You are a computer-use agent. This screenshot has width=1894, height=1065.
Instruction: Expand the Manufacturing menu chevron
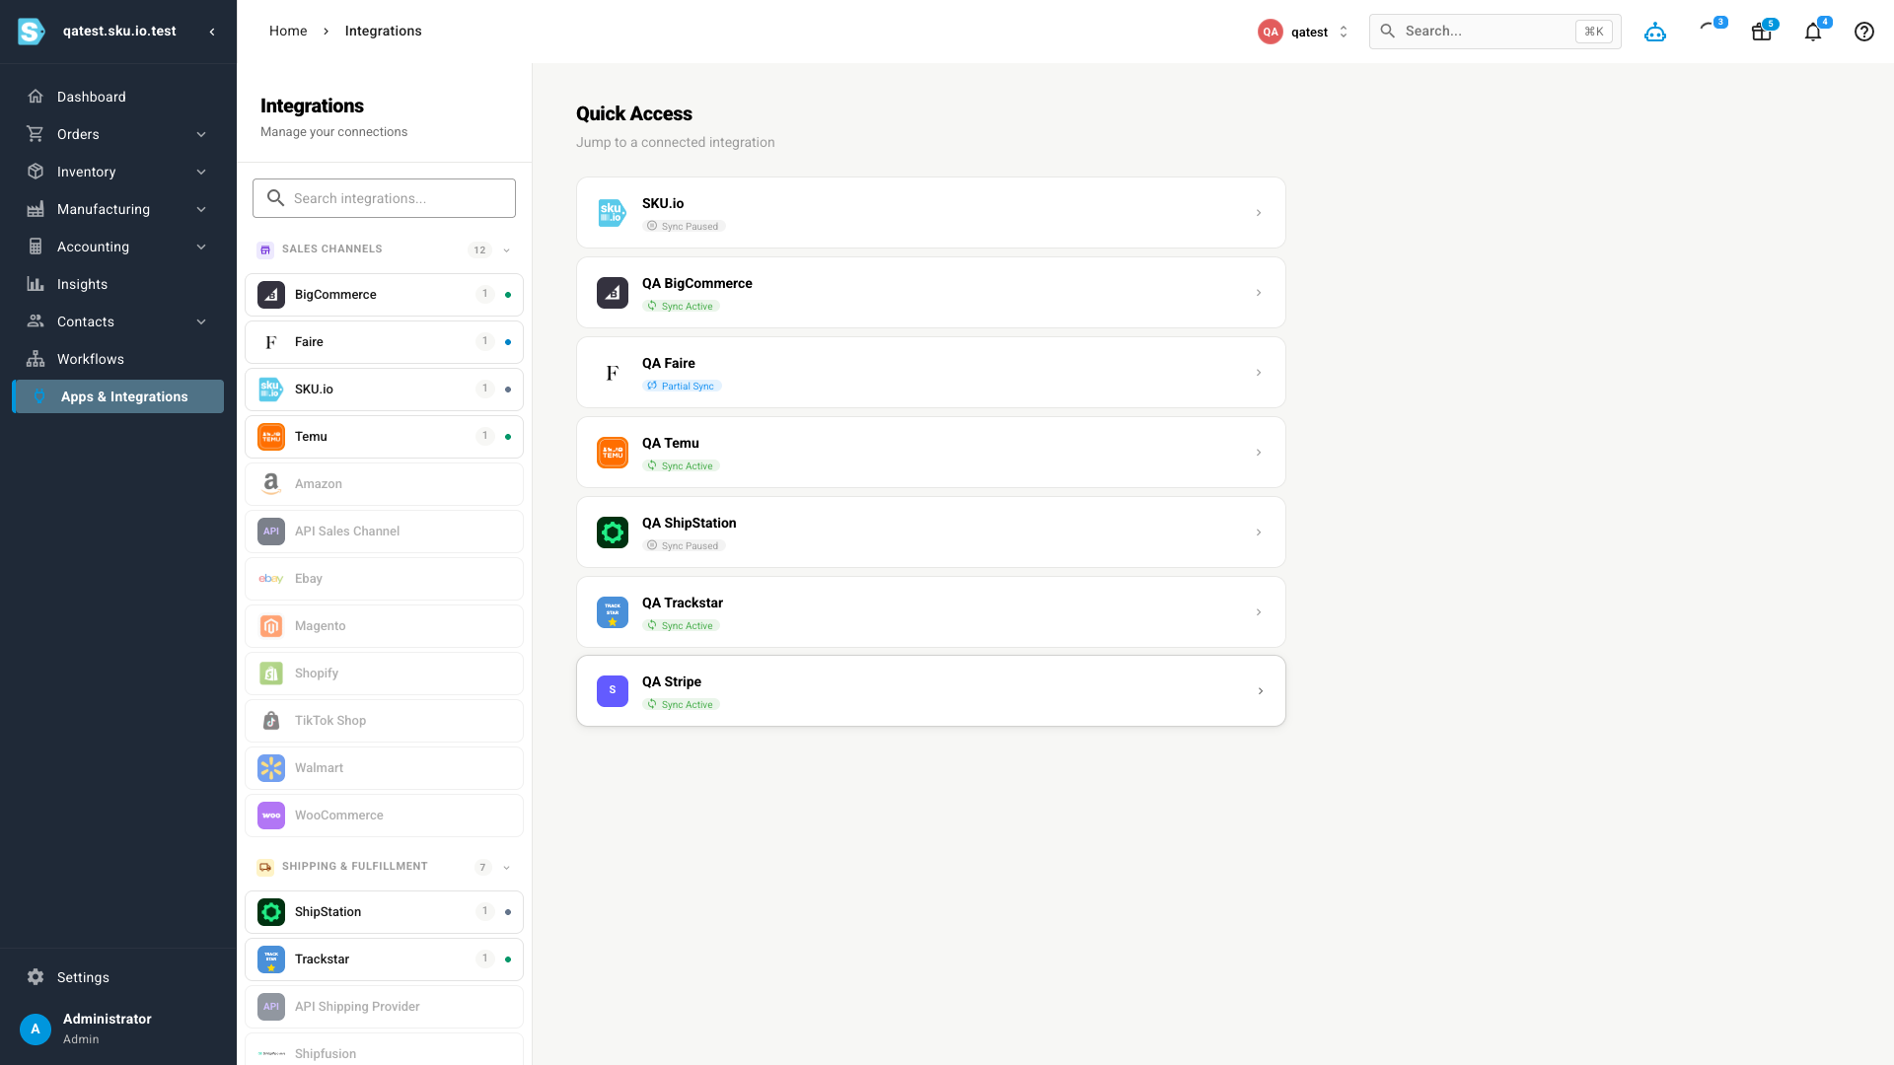click(x=201, y=209)
